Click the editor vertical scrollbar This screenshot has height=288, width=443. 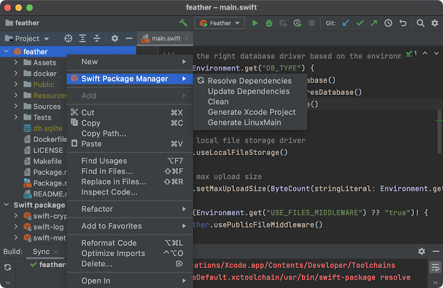point(440,132)
